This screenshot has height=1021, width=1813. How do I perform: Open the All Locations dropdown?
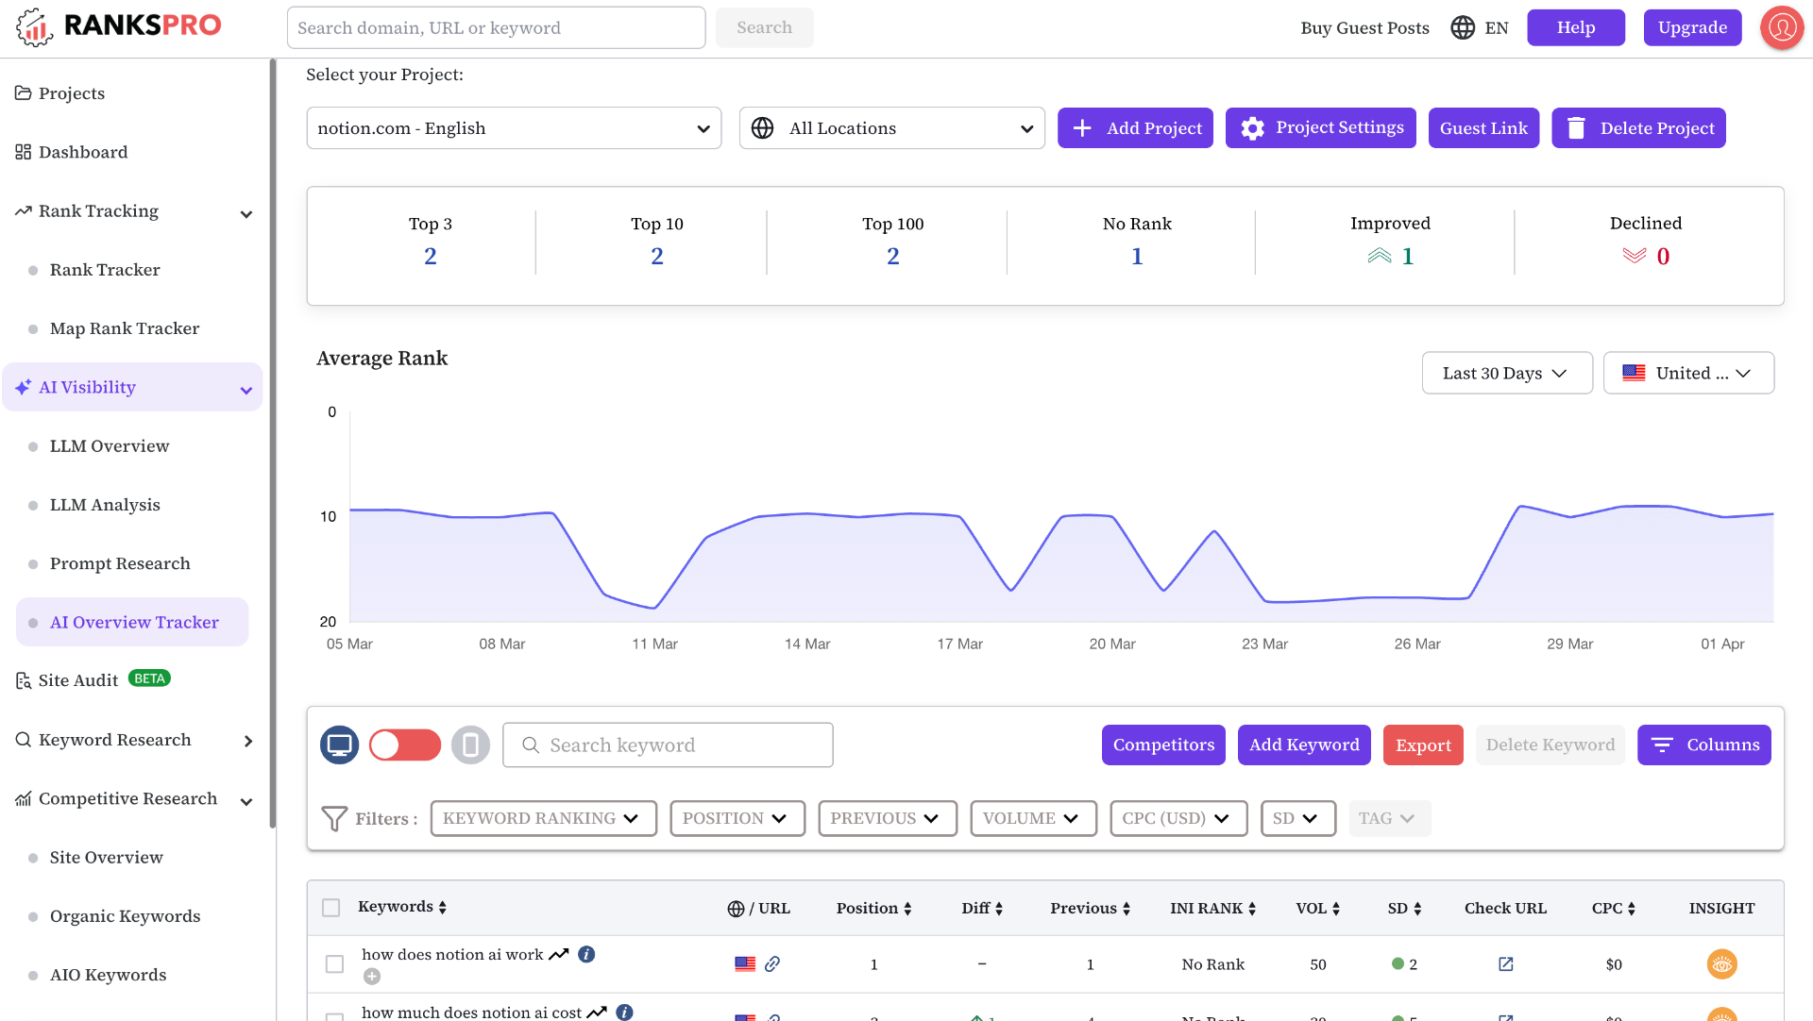[892, 128]
